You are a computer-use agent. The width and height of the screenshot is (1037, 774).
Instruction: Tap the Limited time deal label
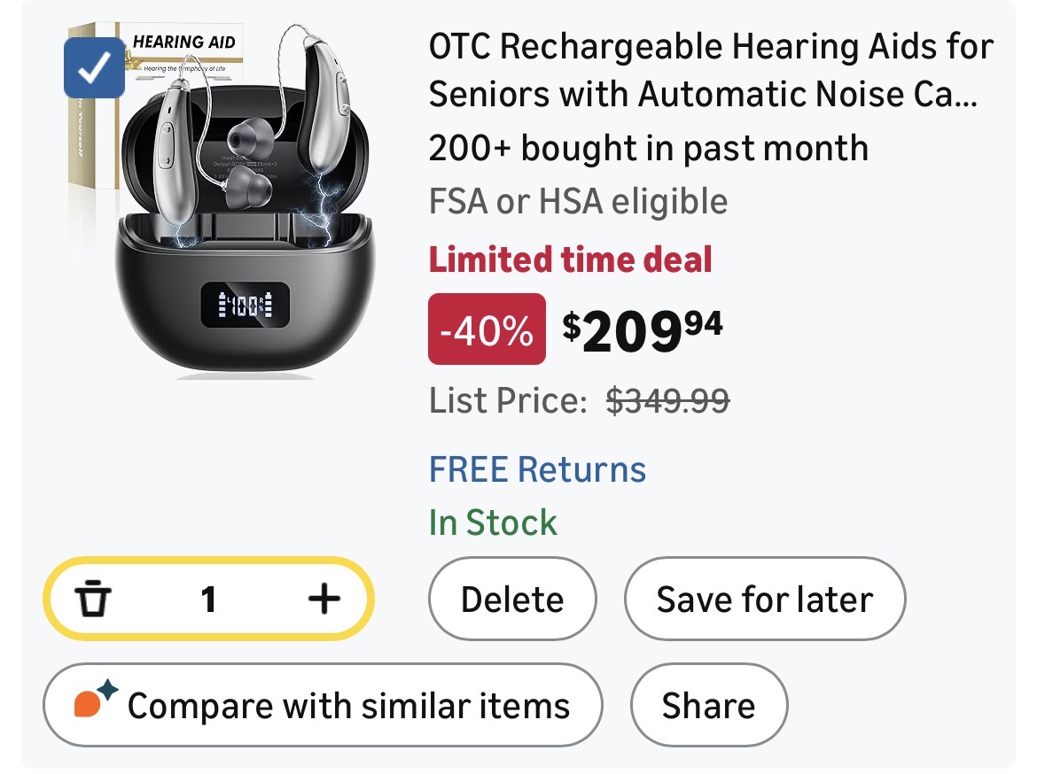pyautogui.click(x=570, y=259)
